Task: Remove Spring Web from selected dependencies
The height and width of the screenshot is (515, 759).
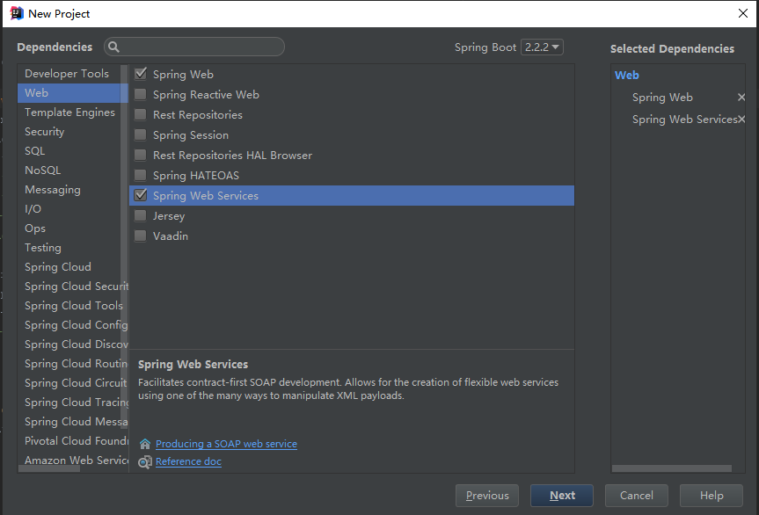Action: pyautogui.click(x=741, y=98)
